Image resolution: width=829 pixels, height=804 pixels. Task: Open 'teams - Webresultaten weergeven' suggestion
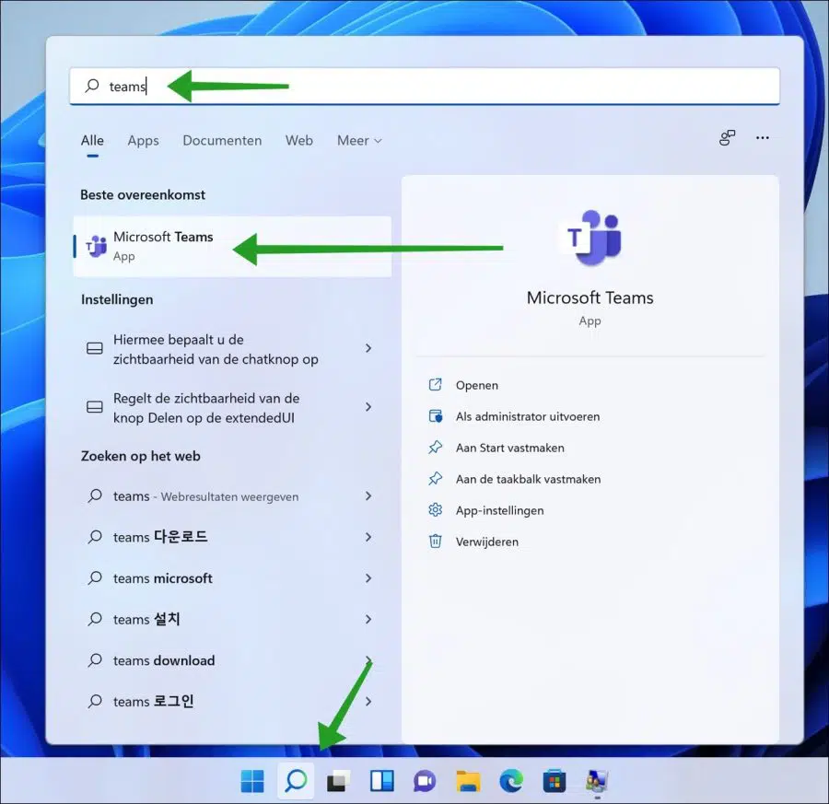pyautogui.click(x=232, y=496)
